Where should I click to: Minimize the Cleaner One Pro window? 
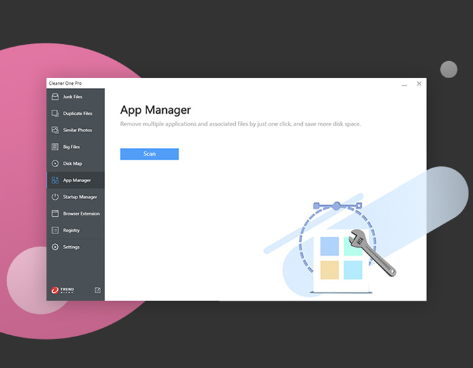(x=404, y=83)
